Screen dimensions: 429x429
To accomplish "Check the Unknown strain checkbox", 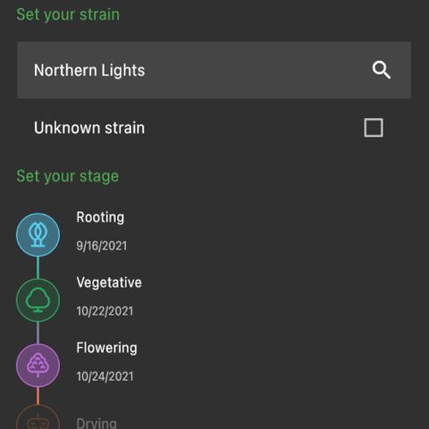I will tap(374, 128).
